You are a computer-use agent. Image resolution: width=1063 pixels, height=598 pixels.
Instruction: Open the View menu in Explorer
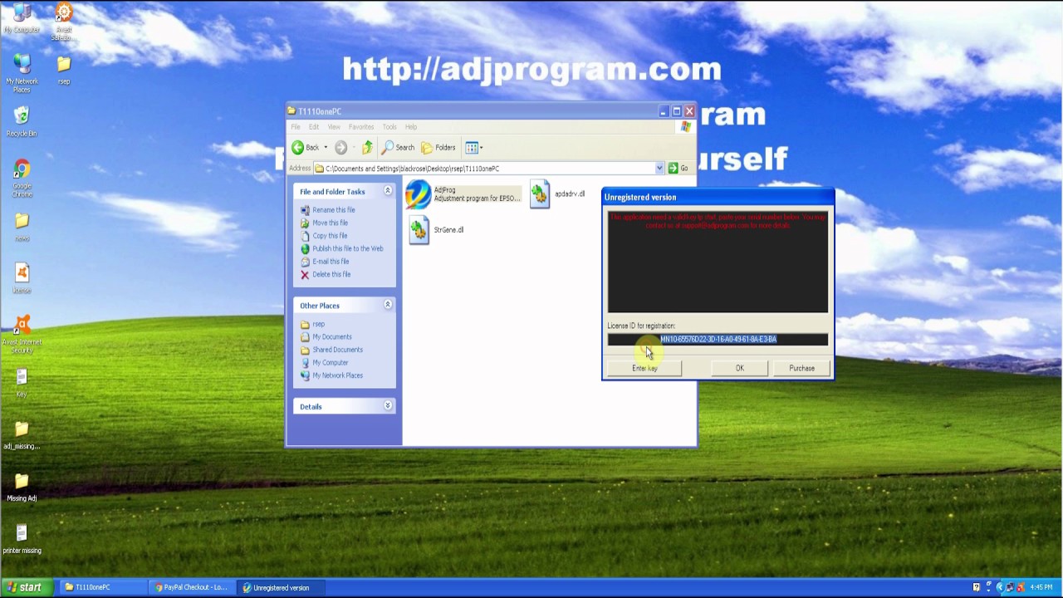334,127
